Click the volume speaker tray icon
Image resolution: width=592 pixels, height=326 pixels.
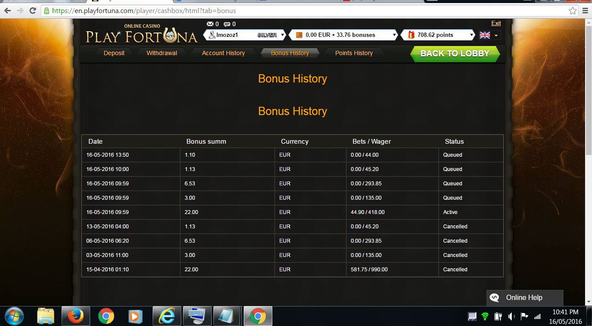pyautogui.click(x=511, y=316)
